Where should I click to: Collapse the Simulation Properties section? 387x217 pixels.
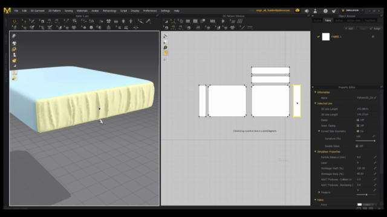click(x=315, y=151)
